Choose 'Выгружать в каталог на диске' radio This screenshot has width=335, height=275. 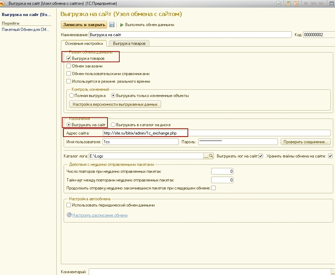click(113, 125)
